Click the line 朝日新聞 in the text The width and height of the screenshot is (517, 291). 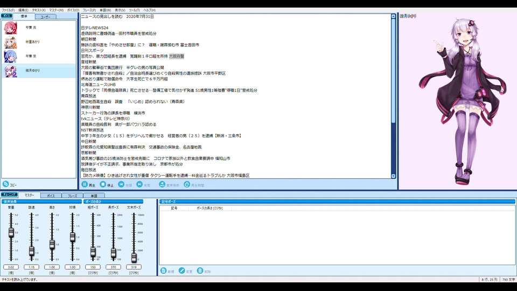tap(88, 39)
